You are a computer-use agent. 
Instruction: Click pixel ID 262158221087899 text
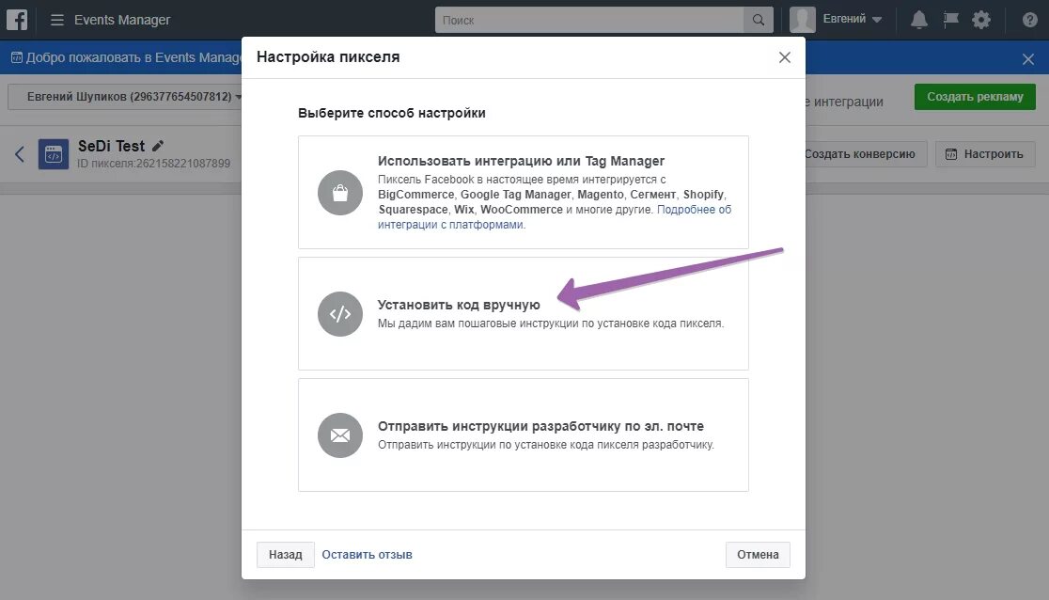click(154, 164)
